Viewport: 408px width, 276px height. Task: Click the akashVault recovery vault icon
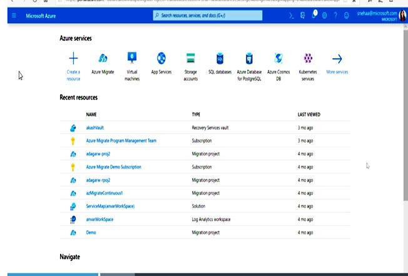point(73,128)
